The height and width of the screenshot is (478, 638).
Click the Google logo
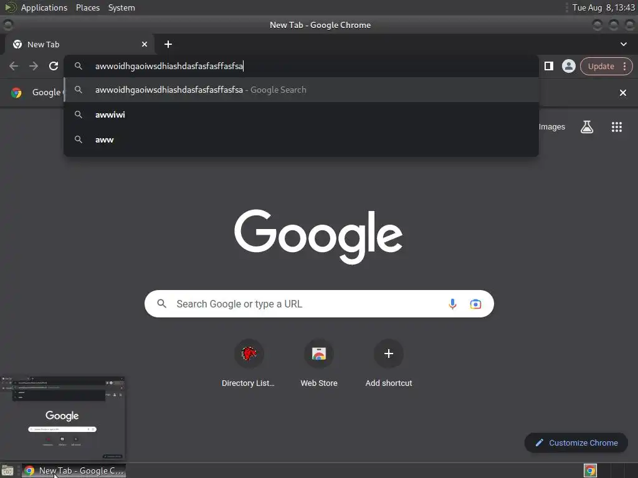tap(318, 236)
